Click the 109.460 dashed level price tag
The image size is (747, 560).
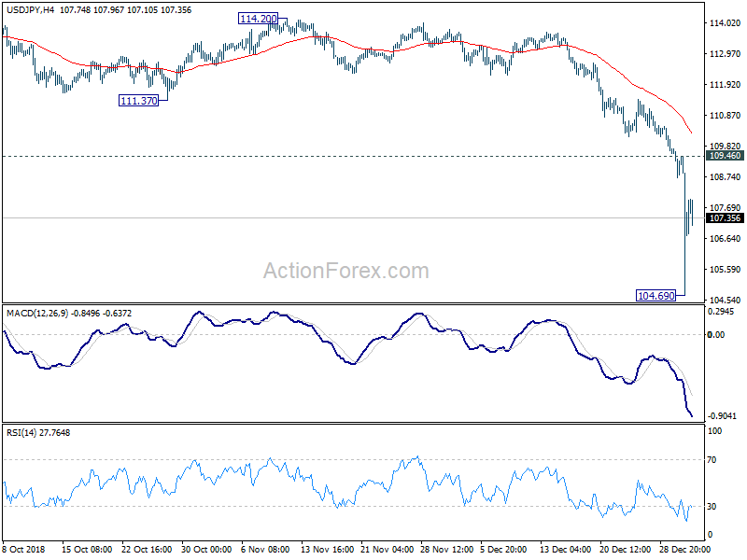pyautogui.click(x=726, y=156)
